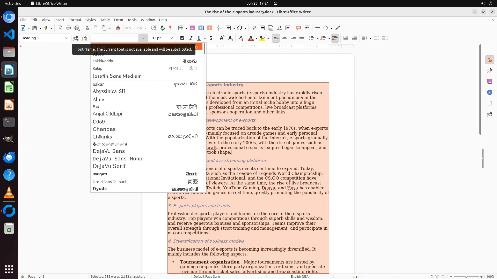Open the sidebar Gallery panel

point(489,81)
